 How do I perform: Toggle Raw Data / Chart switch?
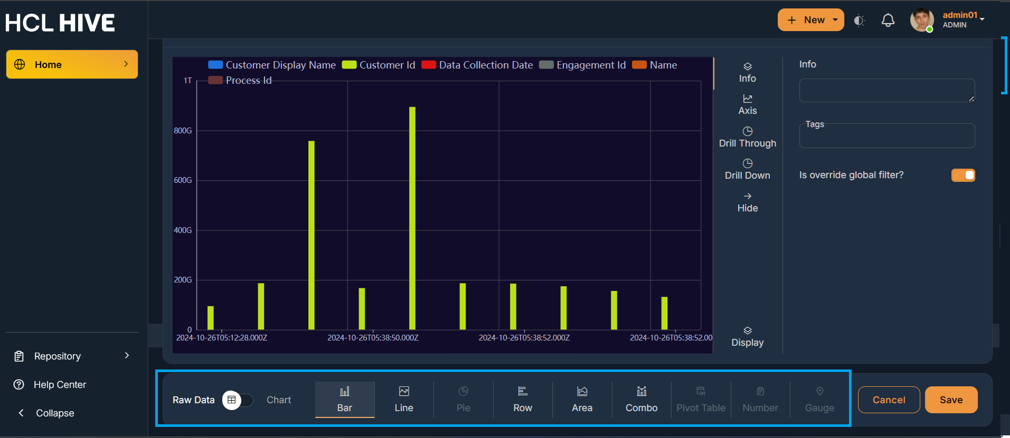click(238, 400)
